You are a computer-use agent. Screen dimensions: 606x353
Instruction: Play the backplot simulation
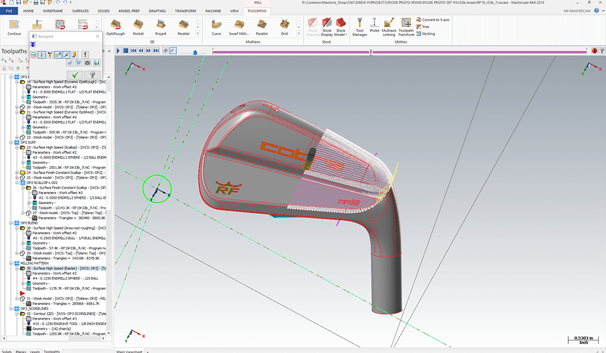(118, 51)
